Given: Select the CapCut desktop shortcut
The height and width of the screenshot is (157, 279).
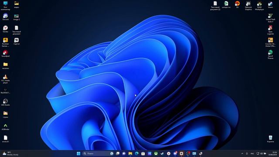Looking at the screenshot, I should click(17, 41).
